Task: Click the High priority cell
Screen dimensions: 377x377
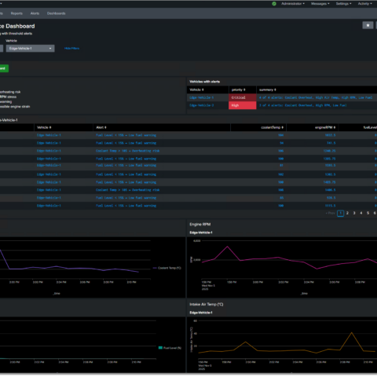Action: (243, 105)
